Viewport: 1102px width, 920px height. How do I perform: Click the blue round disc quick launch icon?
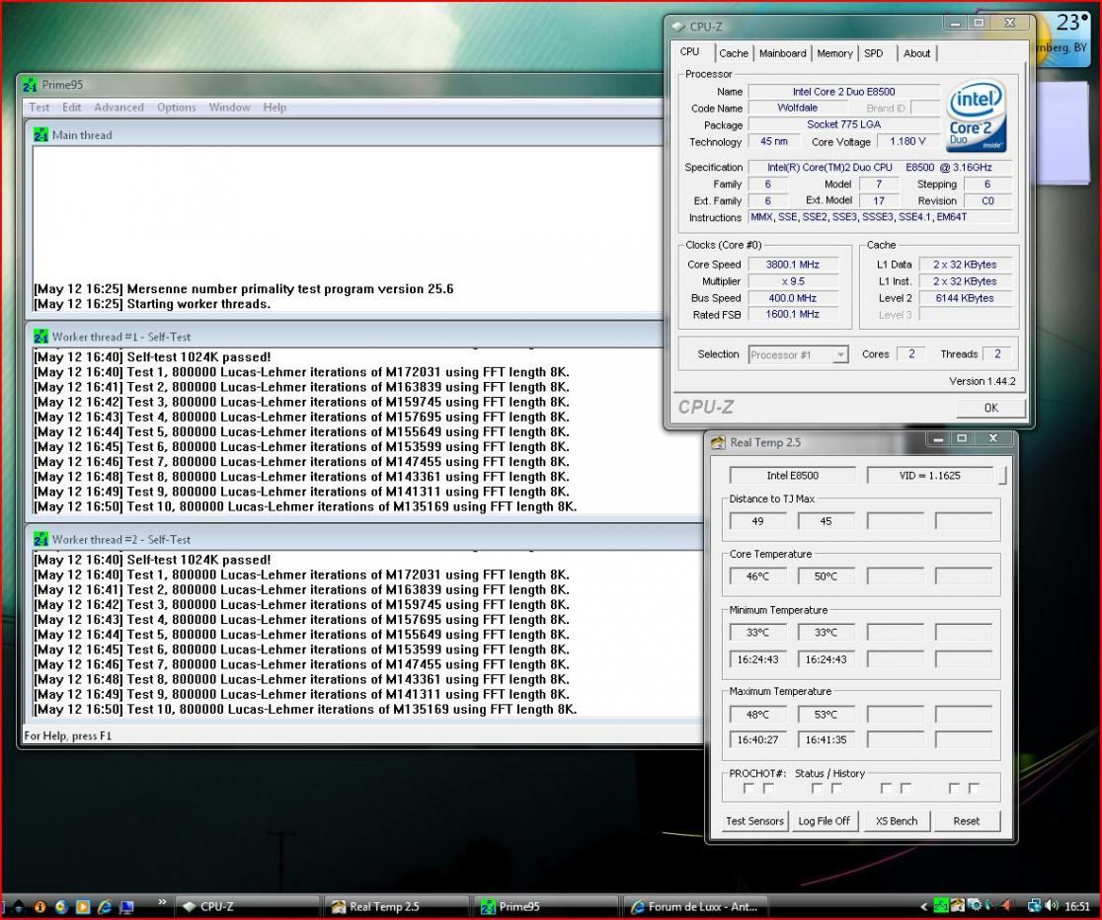coord(62,906)
